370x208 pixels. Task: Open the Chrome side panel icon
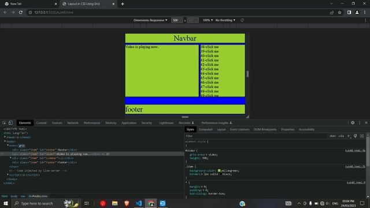click(x=349, y=12)
